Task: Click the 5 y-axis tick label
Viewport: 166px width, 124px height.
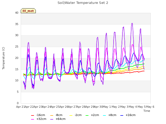Action: pos(18,92)
